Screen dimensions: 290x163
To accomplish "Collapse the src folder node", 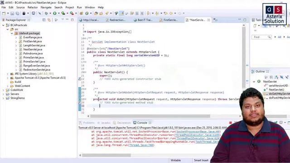I will coord(8,29).
